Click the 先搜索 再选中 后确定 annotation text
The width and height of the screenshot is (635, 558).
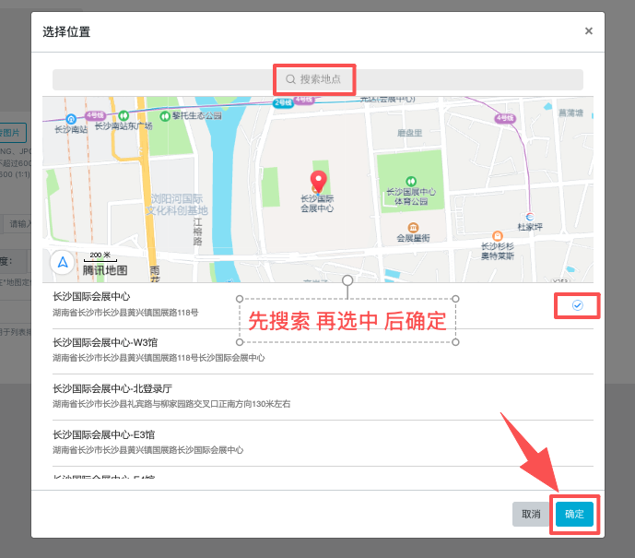click(x=347, y=321)
